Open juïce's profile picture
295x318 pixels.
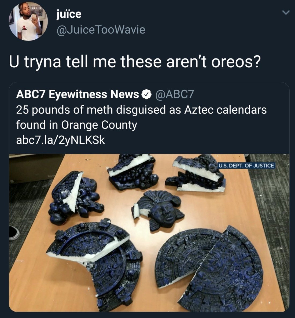[28, 21]
